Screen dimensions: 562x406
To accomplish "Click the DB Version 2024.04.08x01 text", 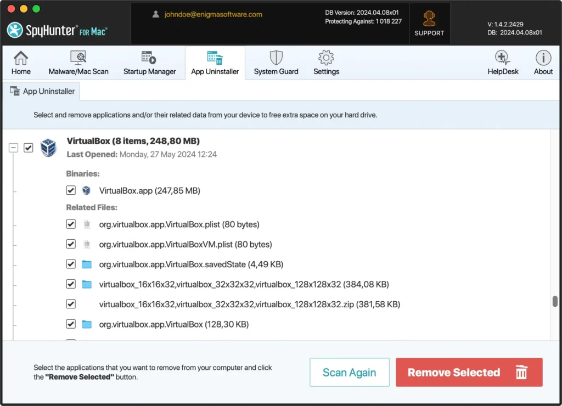I will pyautogui.click(x=362, y=13).
